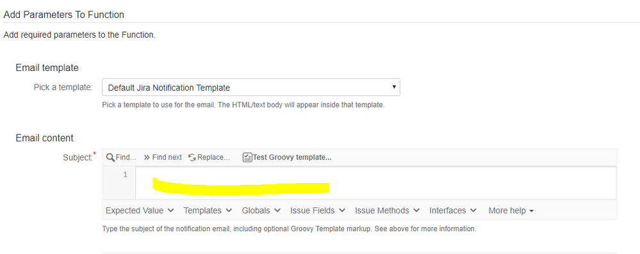The height and width of the screenshot is (254, 640).
Task: Click the yellow highlighted subject text
Action: 241,186
